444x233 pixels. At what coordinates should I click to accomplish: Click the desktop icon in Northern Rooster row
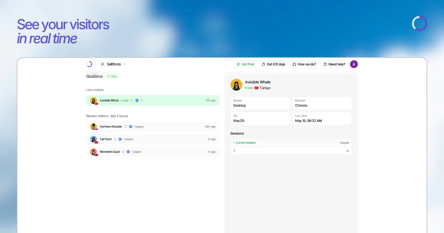pos(125,126)
